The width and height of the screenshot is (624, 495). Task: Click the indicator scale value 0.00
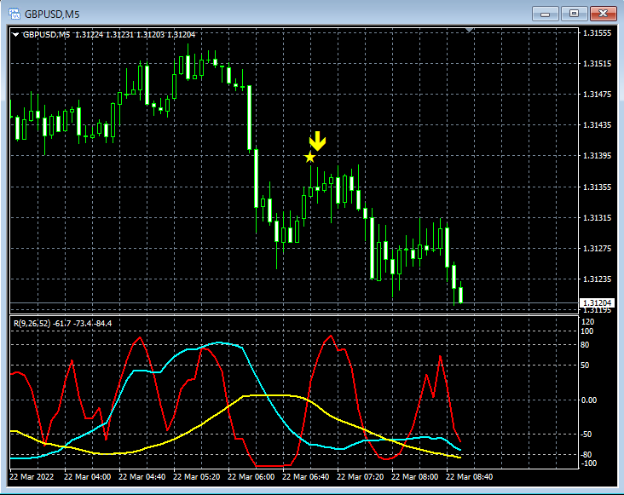pyautogui.click(x=589, y=400)
